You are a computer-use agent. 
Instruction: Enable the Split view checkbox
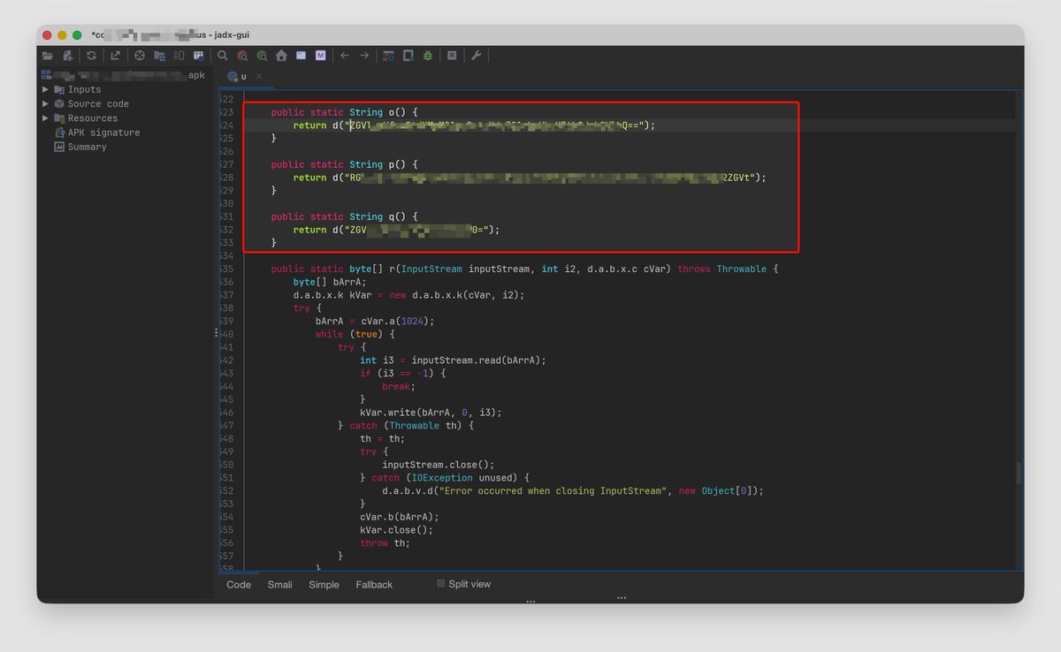click(x=440, y=584)
